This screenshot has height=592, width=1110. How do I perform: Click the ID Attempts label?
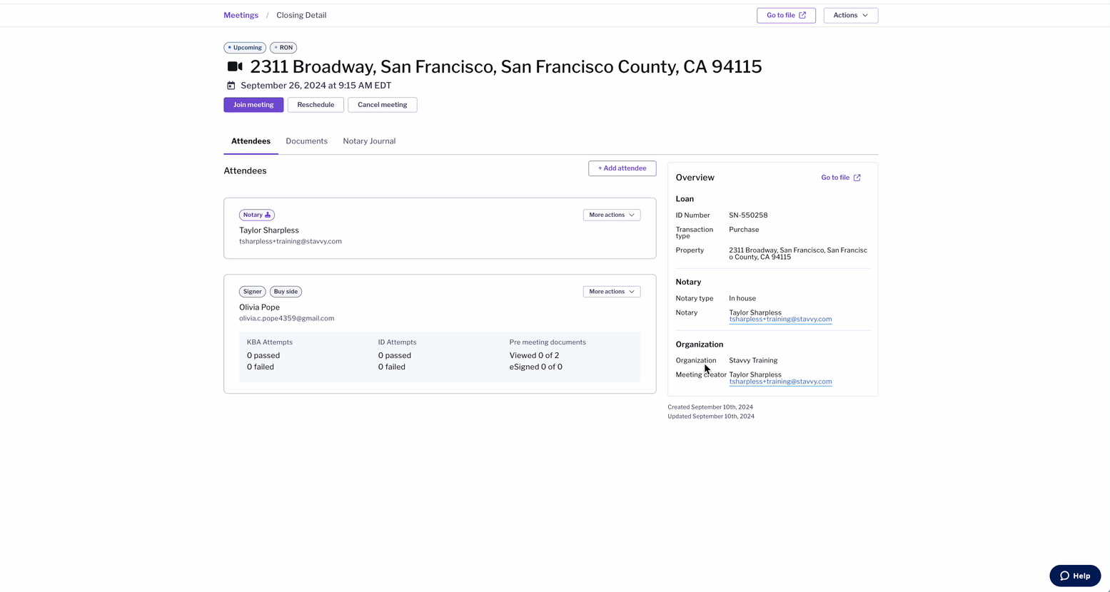coord(397,342)
